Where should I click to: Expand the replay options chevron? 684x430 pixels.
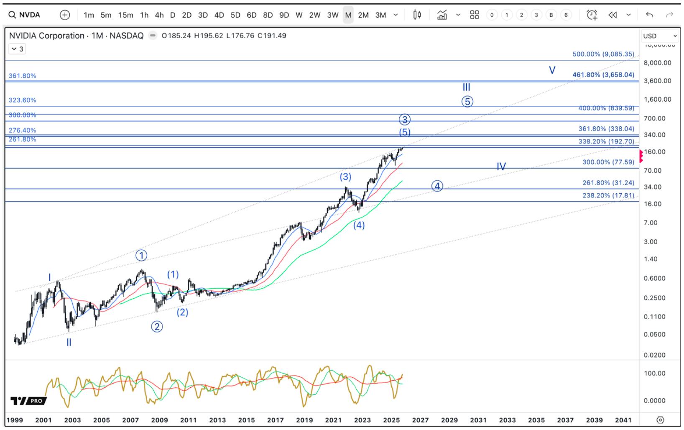point(628,15)
